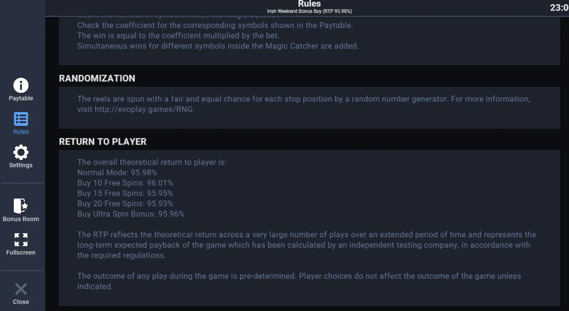Open the Paytable info icon
The width and height of the screenshot is (569, 311).
pyautogui.click(x=21, y=85)
